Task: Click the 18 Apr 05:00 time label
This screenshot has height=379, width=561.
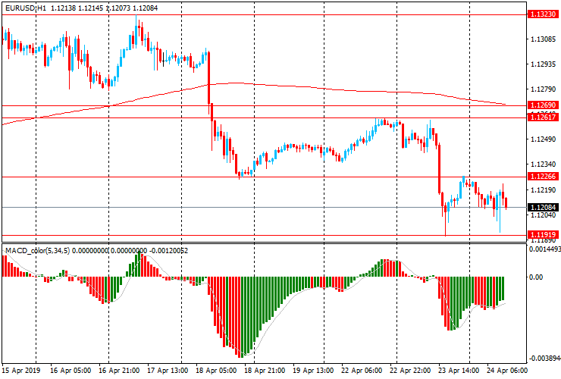Action: (x=216, y=371)
